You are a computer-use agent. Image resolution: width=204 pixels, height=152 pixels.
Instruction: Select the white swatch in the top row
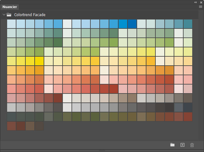(67, 24)
